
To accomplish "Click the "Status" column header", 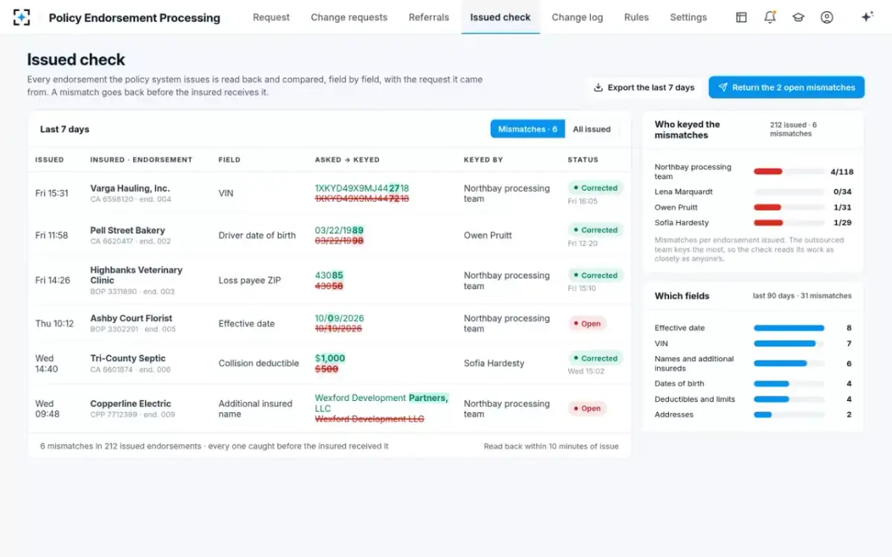I will tap(583, 160).
